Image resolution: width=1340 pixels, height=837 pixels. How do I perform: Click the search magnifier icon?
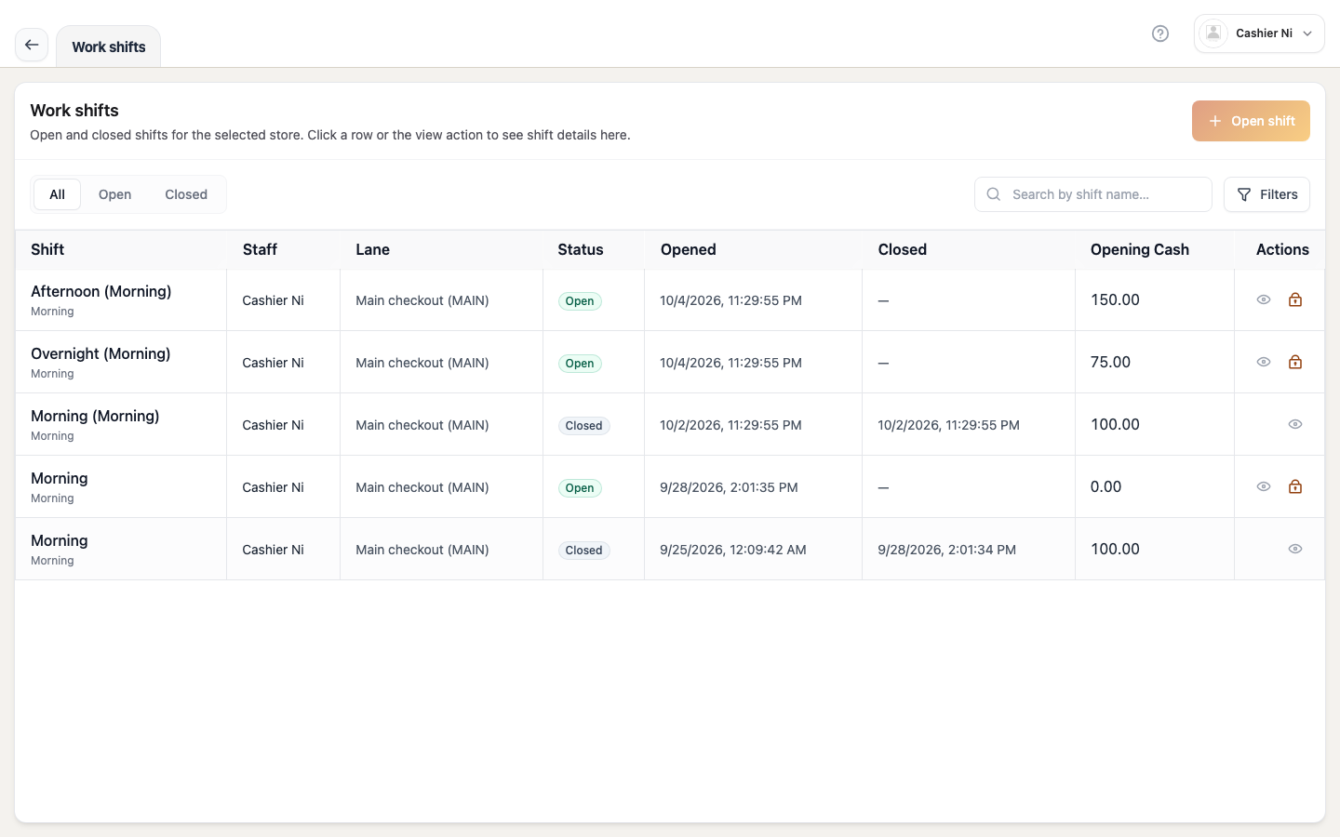(994, 194)
